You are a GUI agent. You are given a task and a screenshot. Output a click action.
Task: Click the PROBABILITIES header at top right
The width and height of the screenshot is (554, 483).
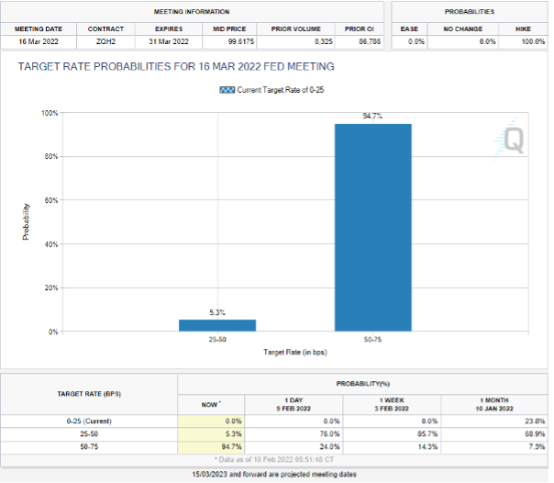pyautogui.click(x=469, y=12)
